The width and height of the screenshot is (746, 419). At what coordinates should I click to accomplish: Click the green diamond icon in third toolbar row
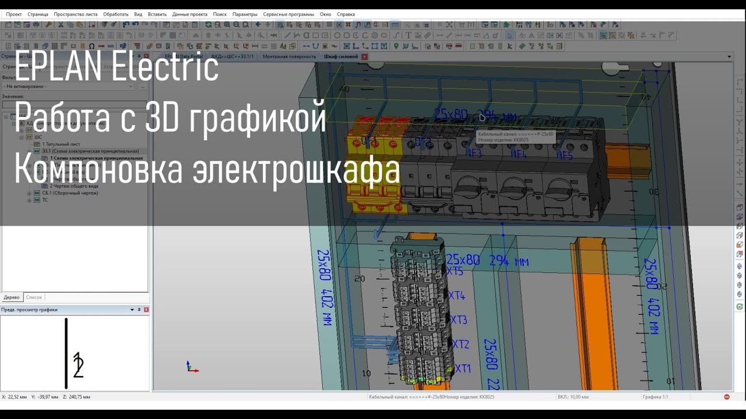[x=522, y=46]
